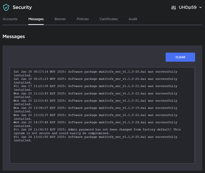Click the Messages section heading

pyautogui.click(x=14, y=37)
